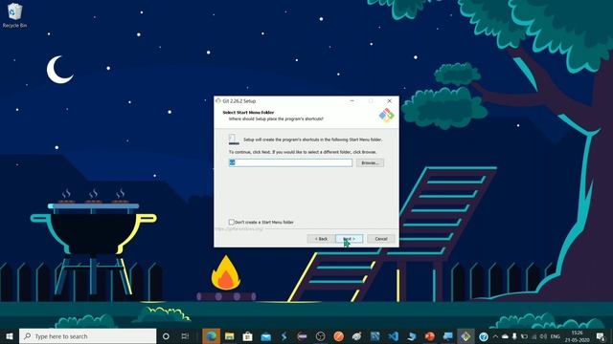Click the ENG language indicator

click(x=556, y=336)
